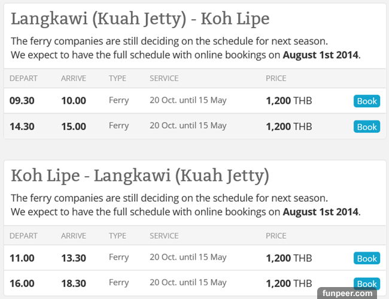Image resolution: width=389 pixels, height=299 pixels.
Task: Book the 16.00 ferry departure
Action: tap(366, 283)
